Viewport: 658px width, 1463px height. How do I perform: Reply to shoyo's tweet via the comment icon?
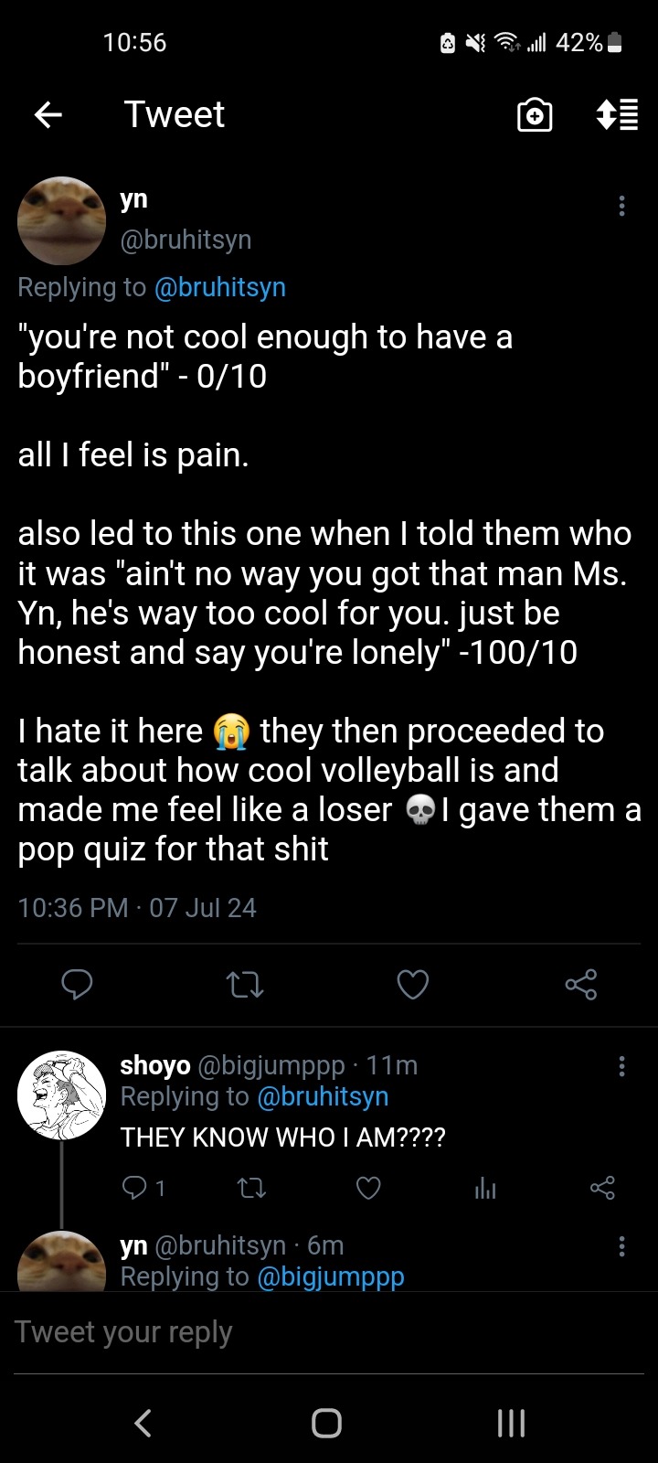point(134,1188)
